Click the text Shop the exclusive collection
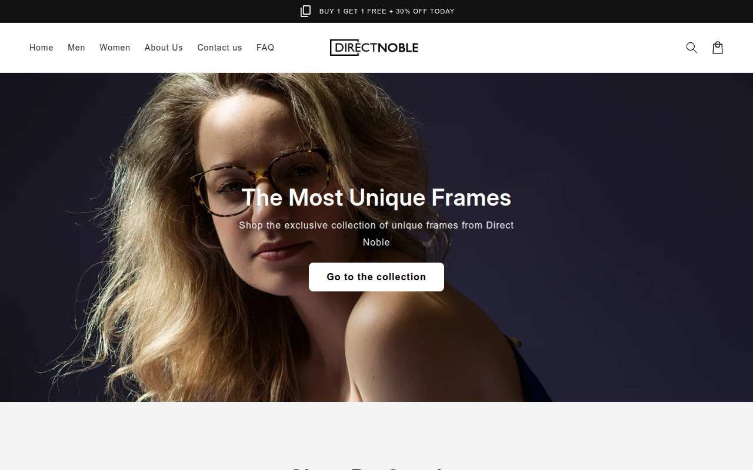 [x=376, y=233]
